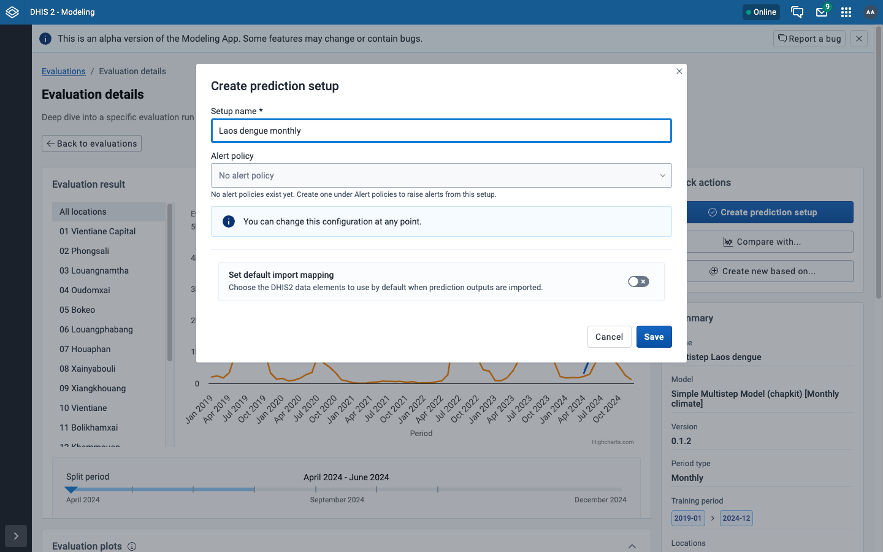Select 05 Bokeo location
The image size is (883, 552).
[109, 310]
